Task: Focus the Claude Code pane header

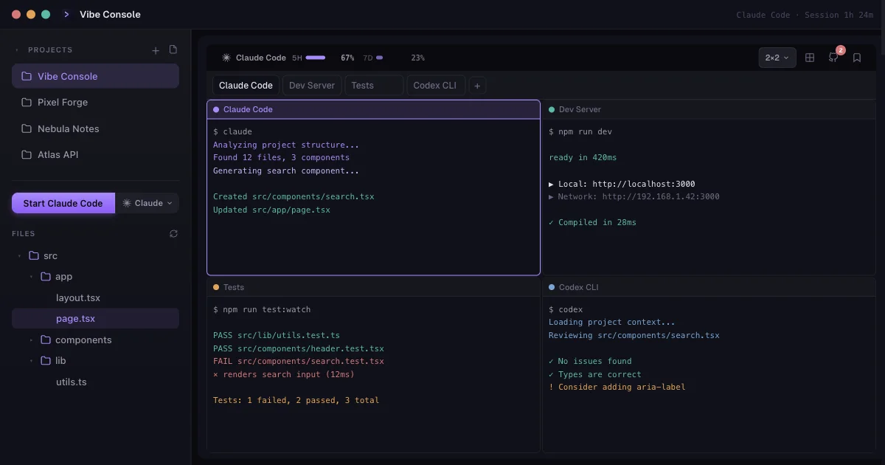Action: (x=373, y=109)
